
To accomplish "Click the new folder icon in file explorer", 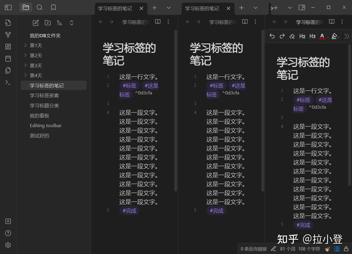I will point(47,23).
